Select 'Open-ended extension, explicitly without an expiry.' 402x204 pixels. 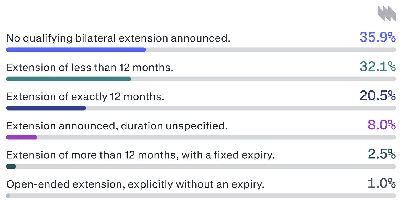click(x=135, y=184)
